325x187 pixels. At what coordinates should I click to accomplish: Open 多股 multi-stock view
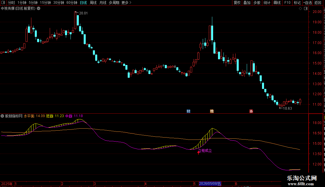click(257, 3)
